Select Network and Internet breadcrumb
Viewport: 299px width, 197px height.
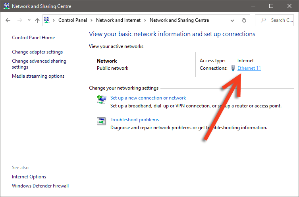click(118, 20)
